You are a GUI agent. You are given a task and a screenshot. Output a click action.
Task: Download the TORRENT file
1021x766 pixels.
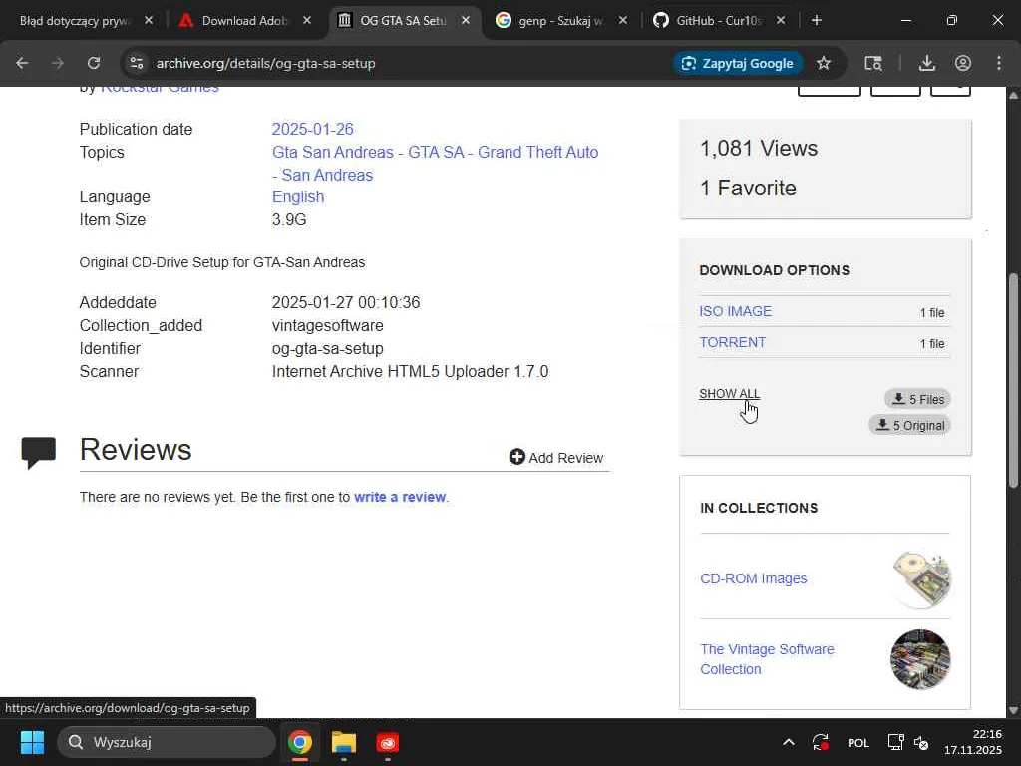(x=732, y=343)
